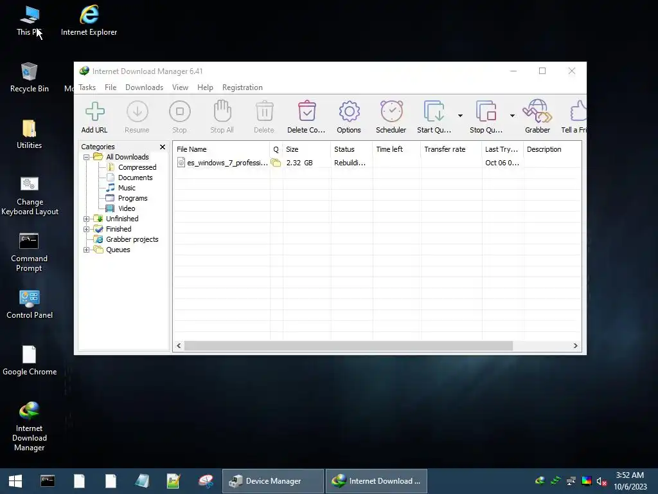
Task: Select the All Downloads category
Action: tap(127, 157)
